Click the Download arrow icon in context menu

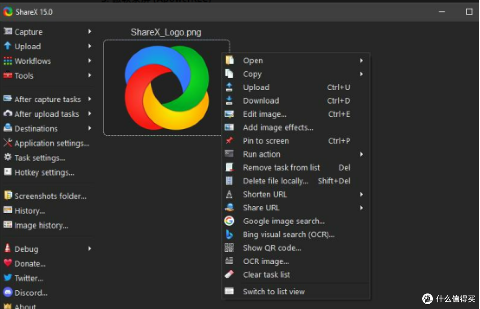229,100
